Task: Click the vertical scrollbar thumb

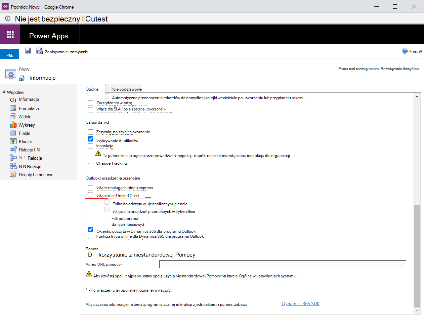Action: pos(417,256)
